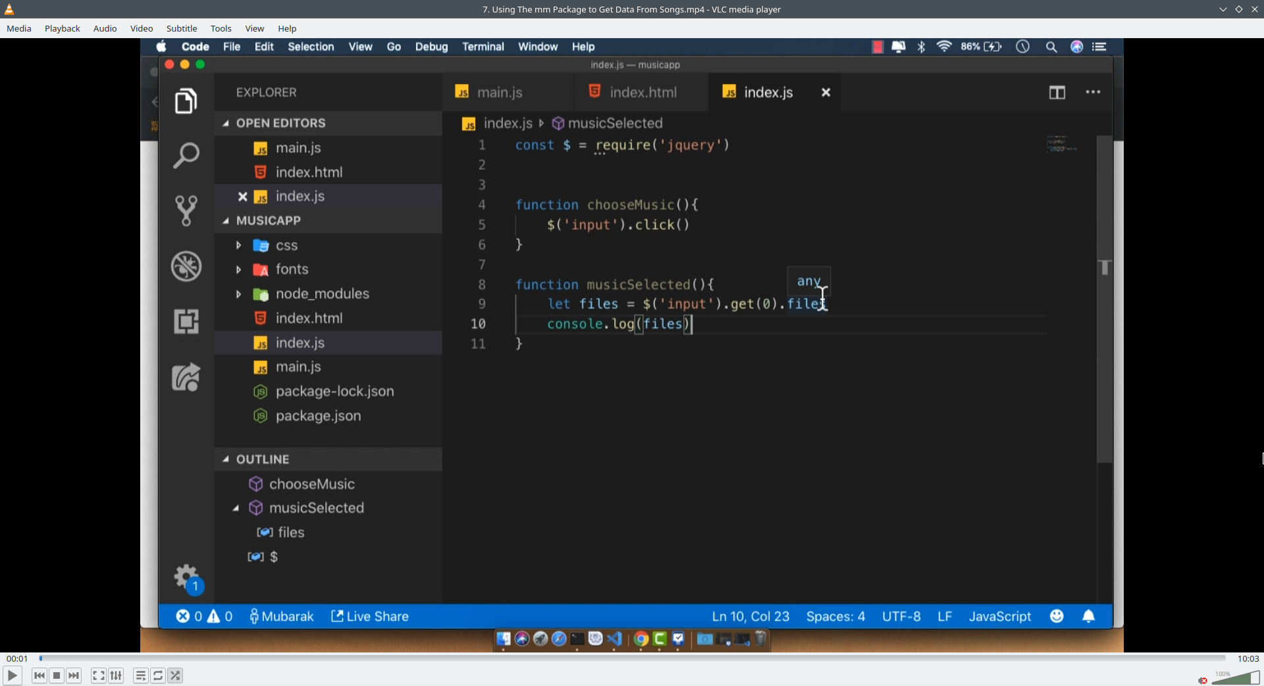Open Spotlight search in the macOS menu bar

tap(1051, 47)
